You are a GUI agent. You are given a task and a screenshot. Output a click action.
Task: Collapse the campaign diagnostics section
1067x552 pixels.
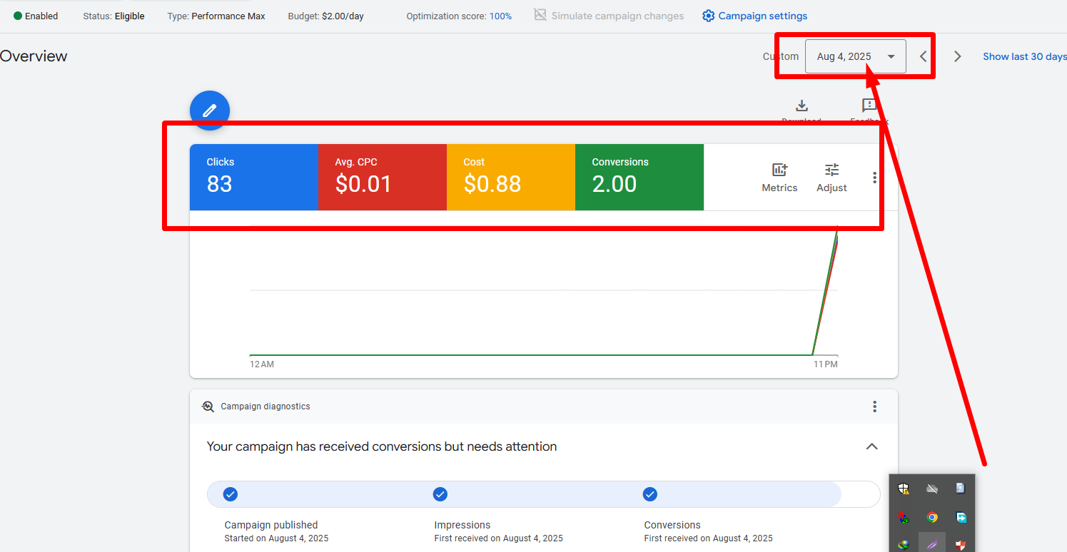coord(871,446)
